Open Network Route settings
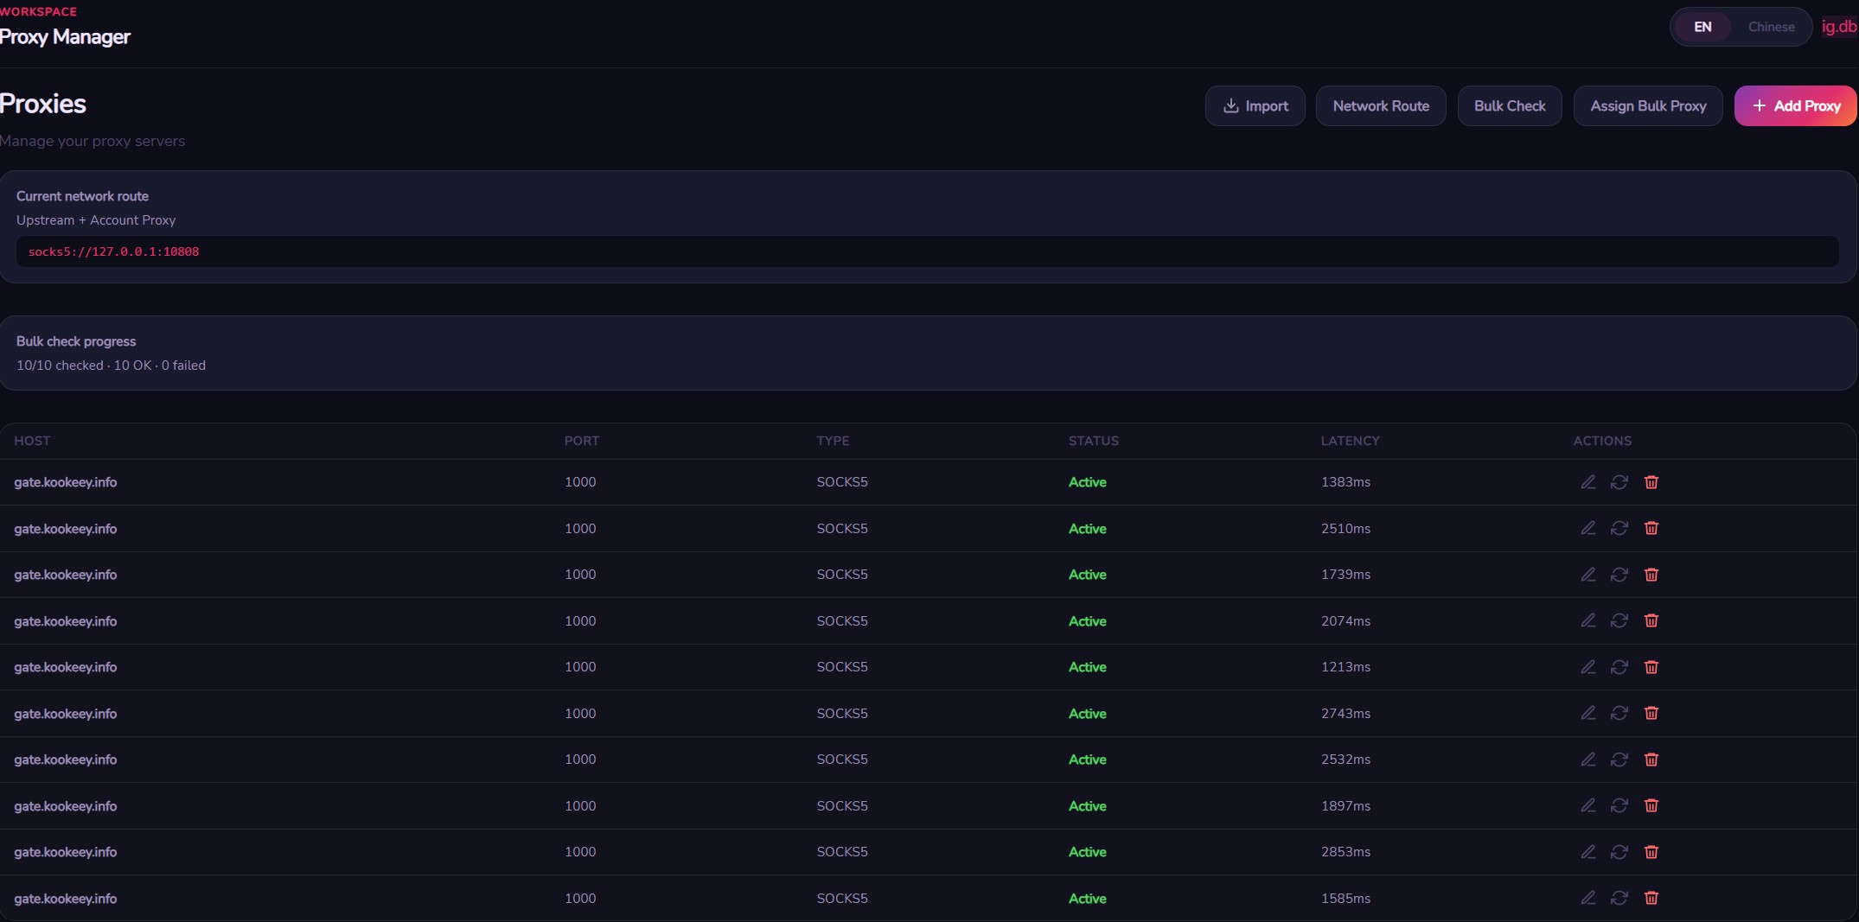Image resolution: width=1859 pixels, height=922 pixels. pos(1381,105)
